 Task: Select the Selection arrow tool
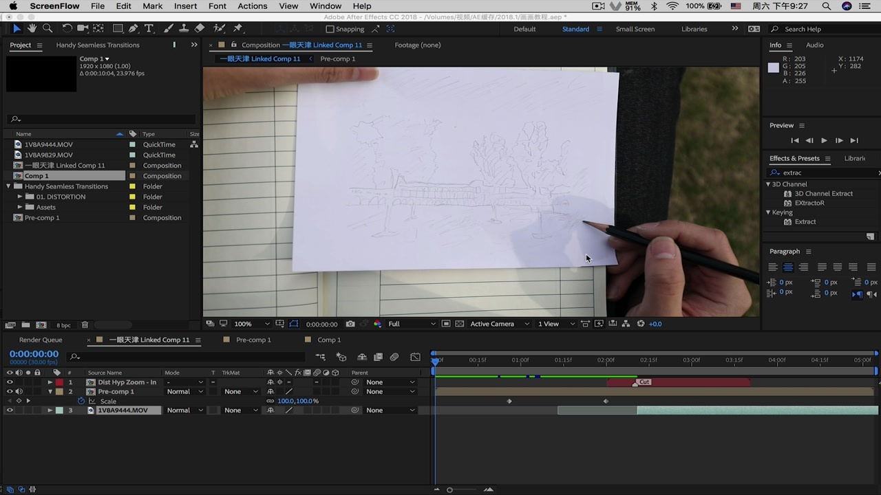point(17,29)
